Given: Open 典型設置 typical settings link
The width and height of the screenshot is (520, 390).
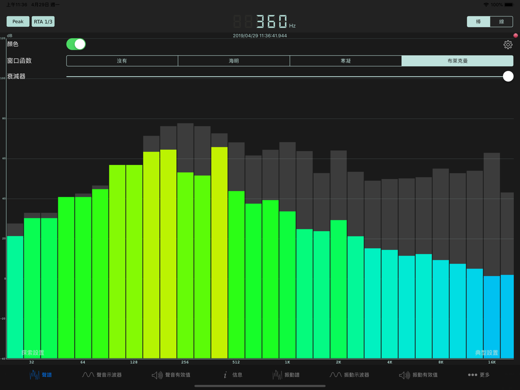Looking at the screenshot, I should [x=487, y=352].
